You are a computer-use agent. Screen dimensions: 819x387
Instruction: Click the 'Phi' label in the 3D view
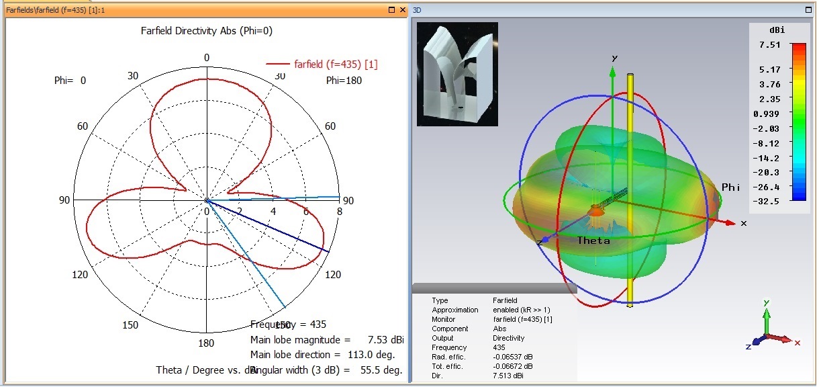click(x=730, y=187)
